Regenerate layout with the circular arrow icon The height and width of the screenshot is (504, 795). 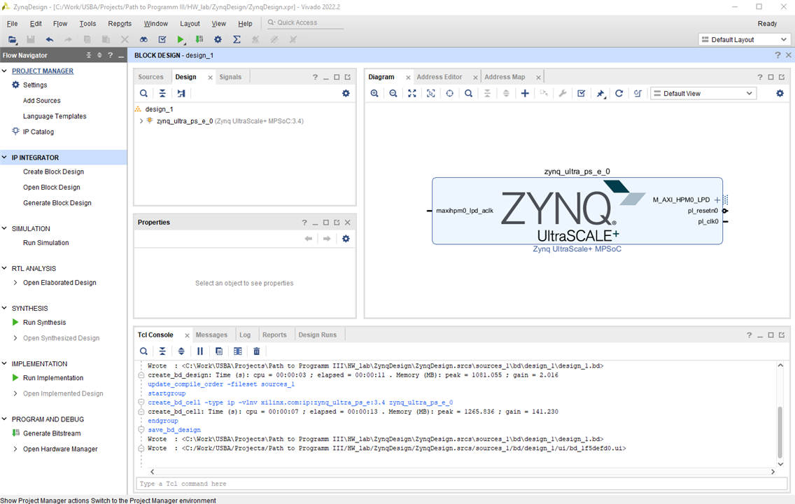[x=619, y=94]
